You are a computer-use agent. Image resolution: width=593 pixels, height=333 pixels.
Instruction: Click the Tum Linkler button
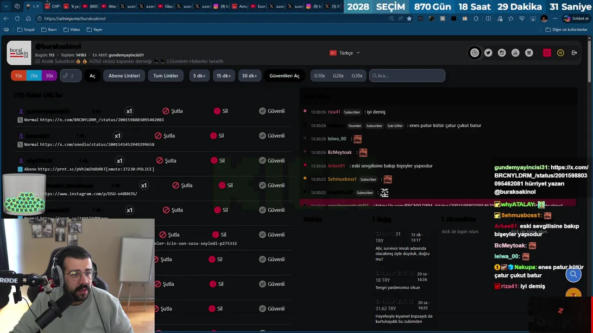tap(166, 76)
